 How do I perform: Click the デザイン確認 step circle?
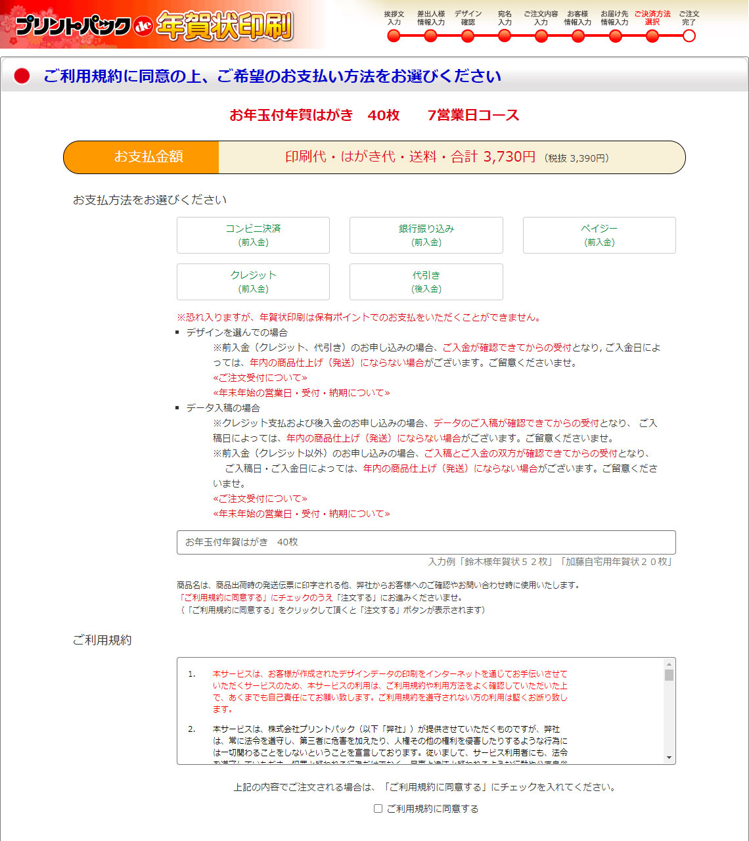468,36
